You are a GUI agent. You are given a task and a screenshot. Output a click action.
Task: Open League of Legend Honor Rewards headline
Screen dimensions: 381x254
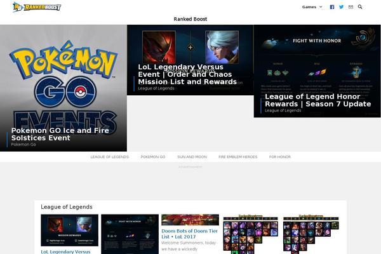click(x=318, y=100)
